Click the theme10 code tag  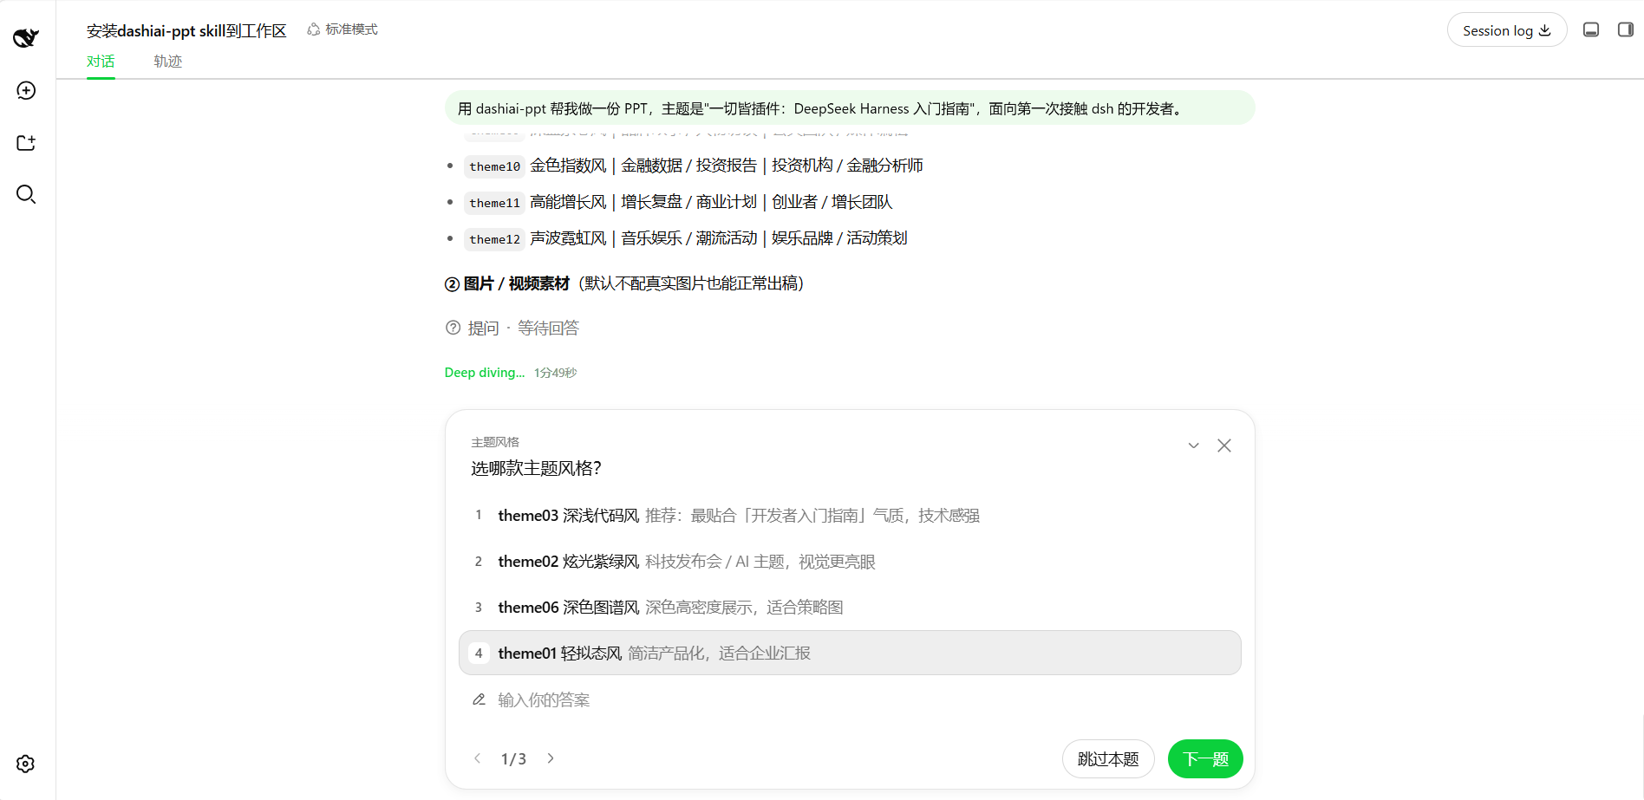tap(494, 166)
